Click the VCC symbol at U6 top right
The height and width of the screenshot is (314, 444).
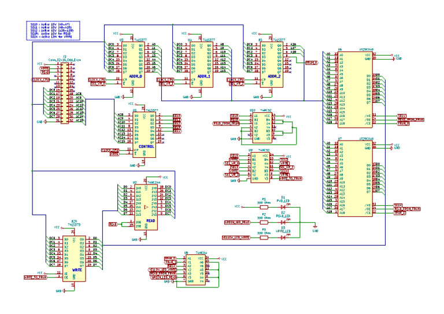pyautogui.click(x=396, y=56)
